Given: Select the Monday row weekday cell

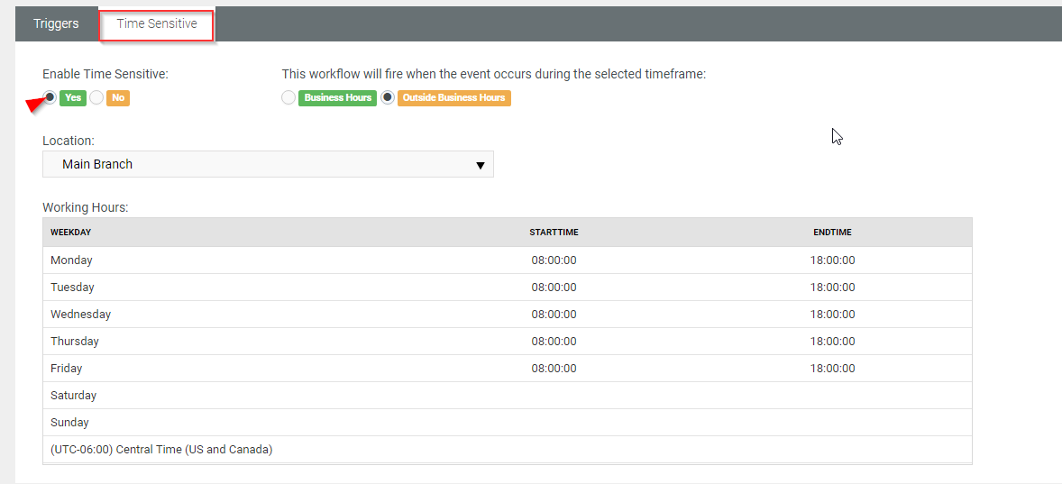Looking at the screenshot, I should click(x=71, y=260).
